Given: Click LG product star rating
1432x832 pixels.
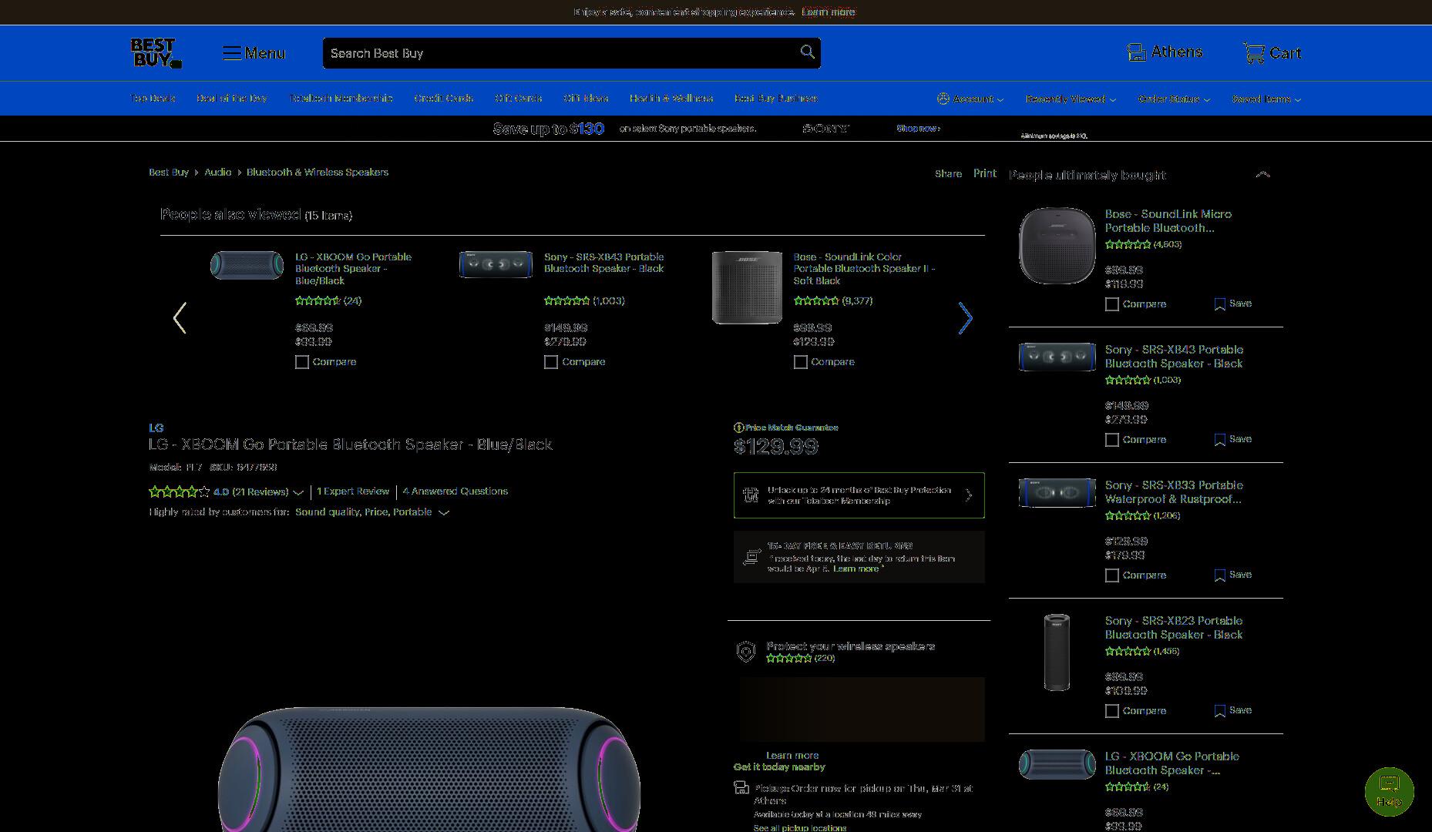Looking at the screenshot, I should pos(179,491).
